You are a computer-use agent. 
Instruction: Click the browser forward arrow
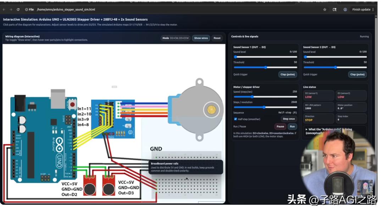(x=11, y=10)
